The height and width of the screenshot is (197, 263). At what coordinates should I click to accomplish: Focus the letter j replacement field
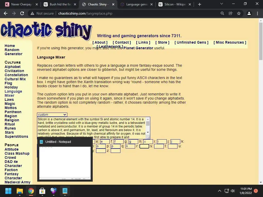(x=175, y=142)
